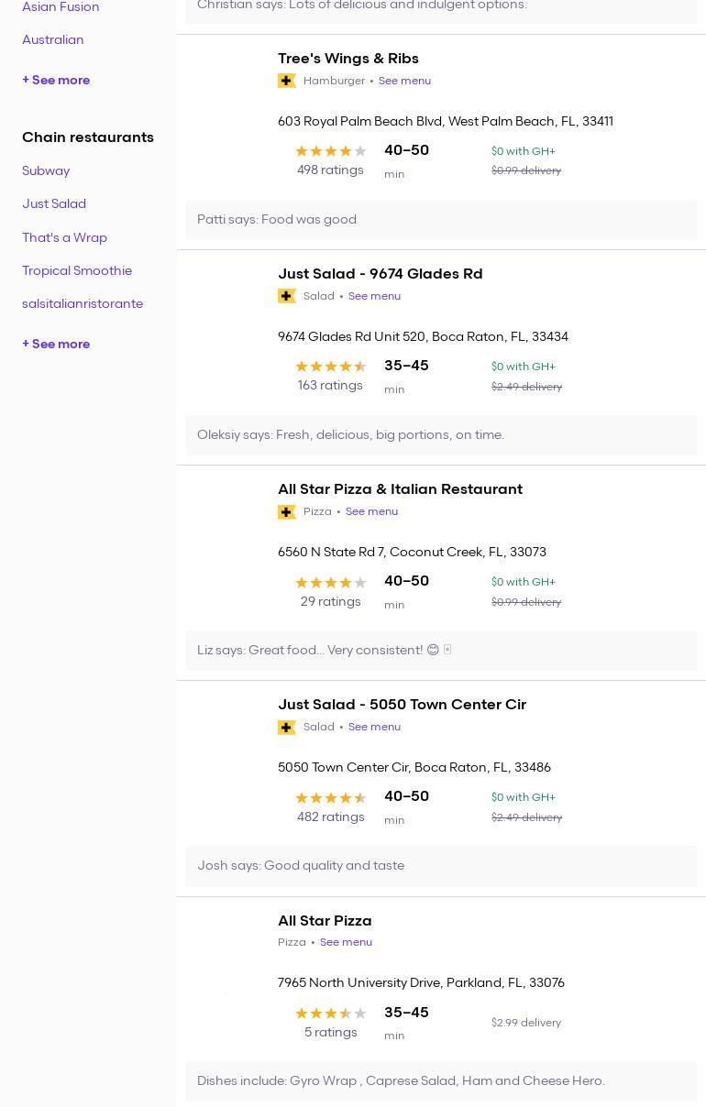
Task: Open the All Star Pizza & Italian Restaurant listing
Action: pyautogui.click(x=400, y=489)
